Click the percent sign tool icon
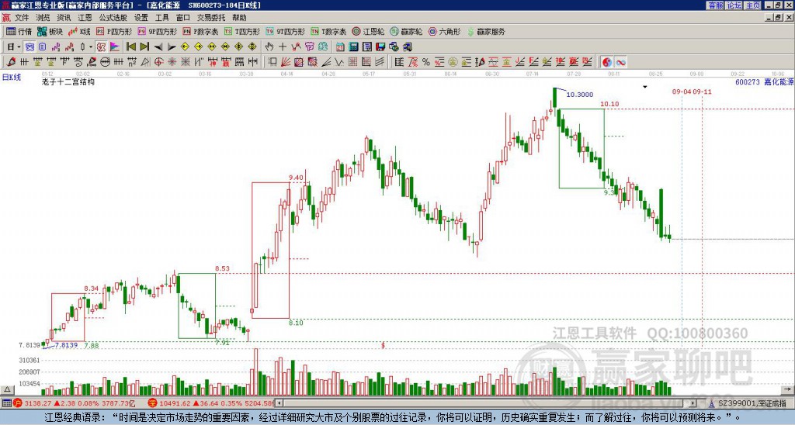The height and width of the screenshot is (425, 795). tap(426, 62)
